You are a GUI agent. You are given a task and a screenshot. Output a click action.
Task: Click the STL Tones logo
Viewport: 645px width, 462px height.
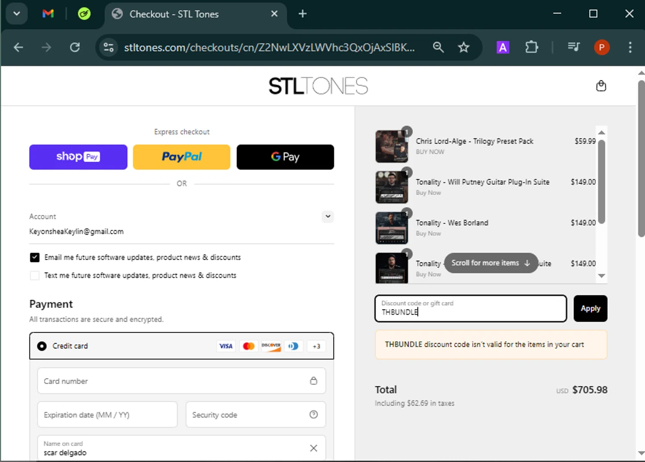click(x=318, y=86)
